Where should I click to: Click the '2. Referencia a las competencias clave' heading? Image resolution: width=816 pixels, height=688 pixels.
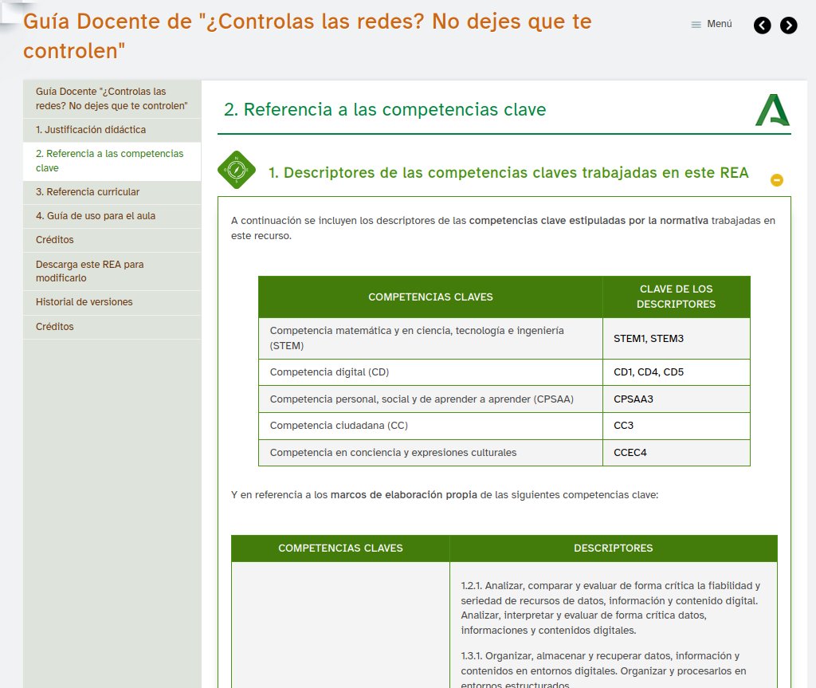coord(385,109)
